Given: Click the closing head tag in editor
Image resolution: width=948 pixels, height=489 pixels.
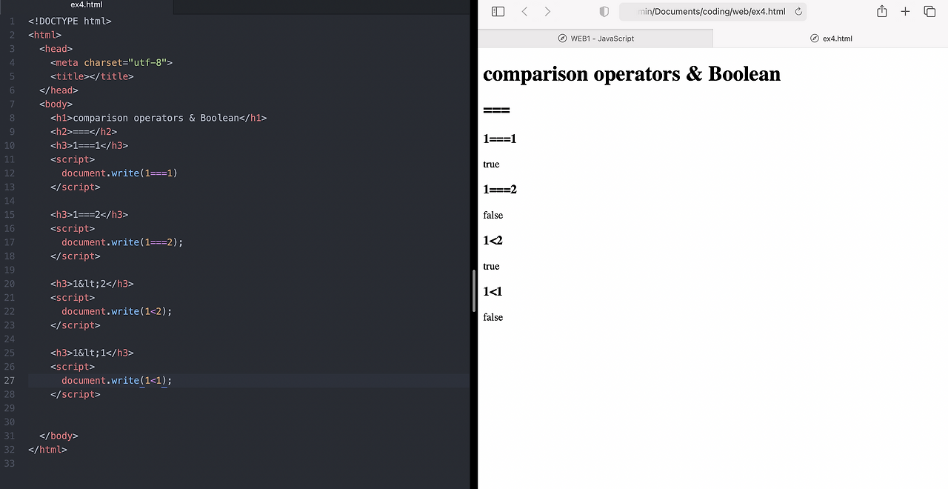Looking at the screenshot, I should [x=59, y=90].
